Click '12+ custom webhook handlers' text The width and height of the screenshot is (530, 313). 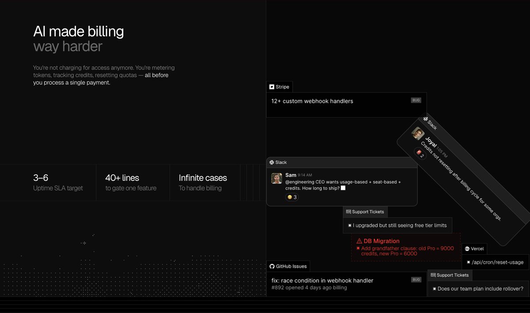pos(312,101)
